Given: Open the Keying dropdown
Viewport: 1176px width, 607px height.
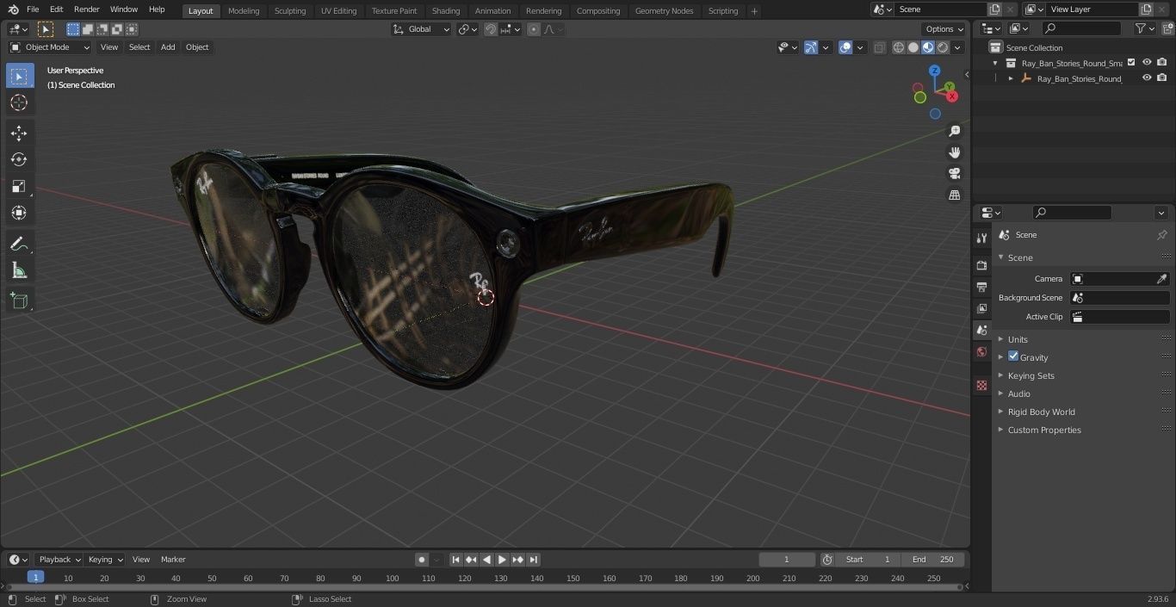Looking at the screenshot, I should (x=104, y=560).
